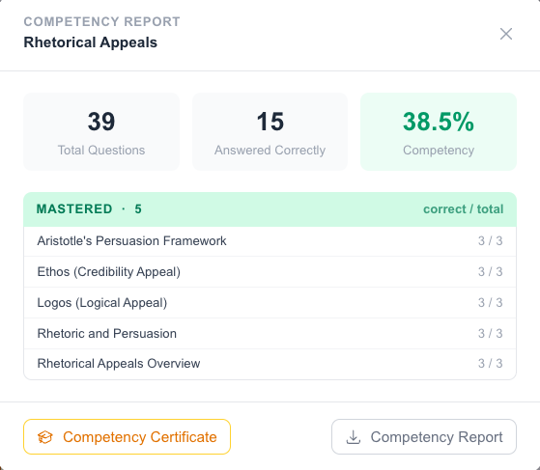This screenshot has width=540, height=470.
Task: Click the COMPETENCY REPORT heading label
Action: click(101, 21)
